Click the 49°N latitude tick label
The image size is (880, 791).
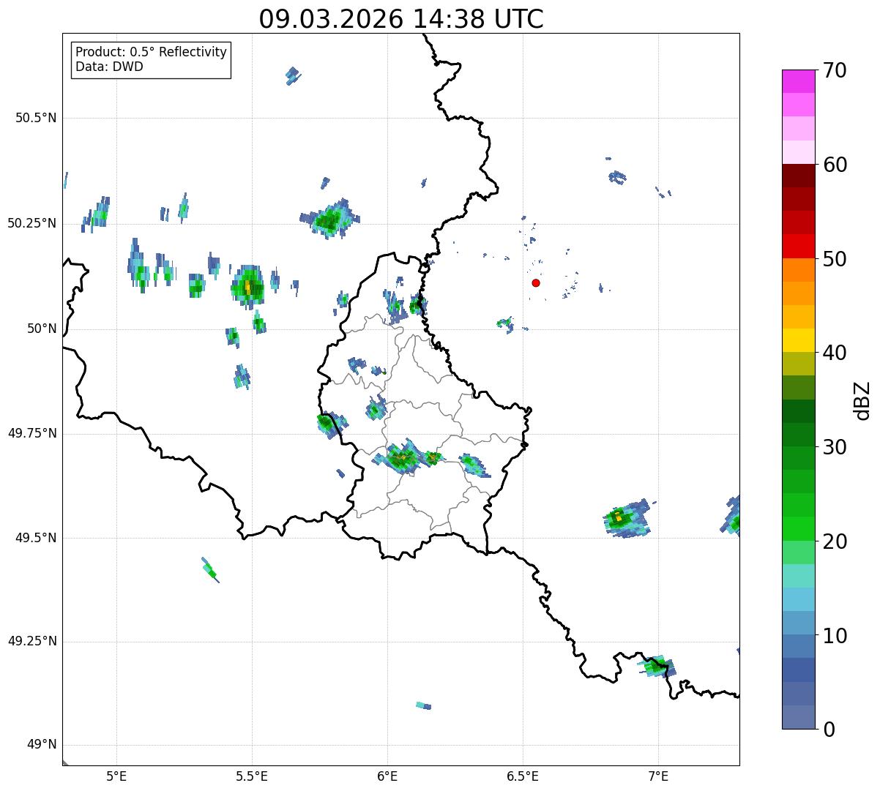[41, 745]
